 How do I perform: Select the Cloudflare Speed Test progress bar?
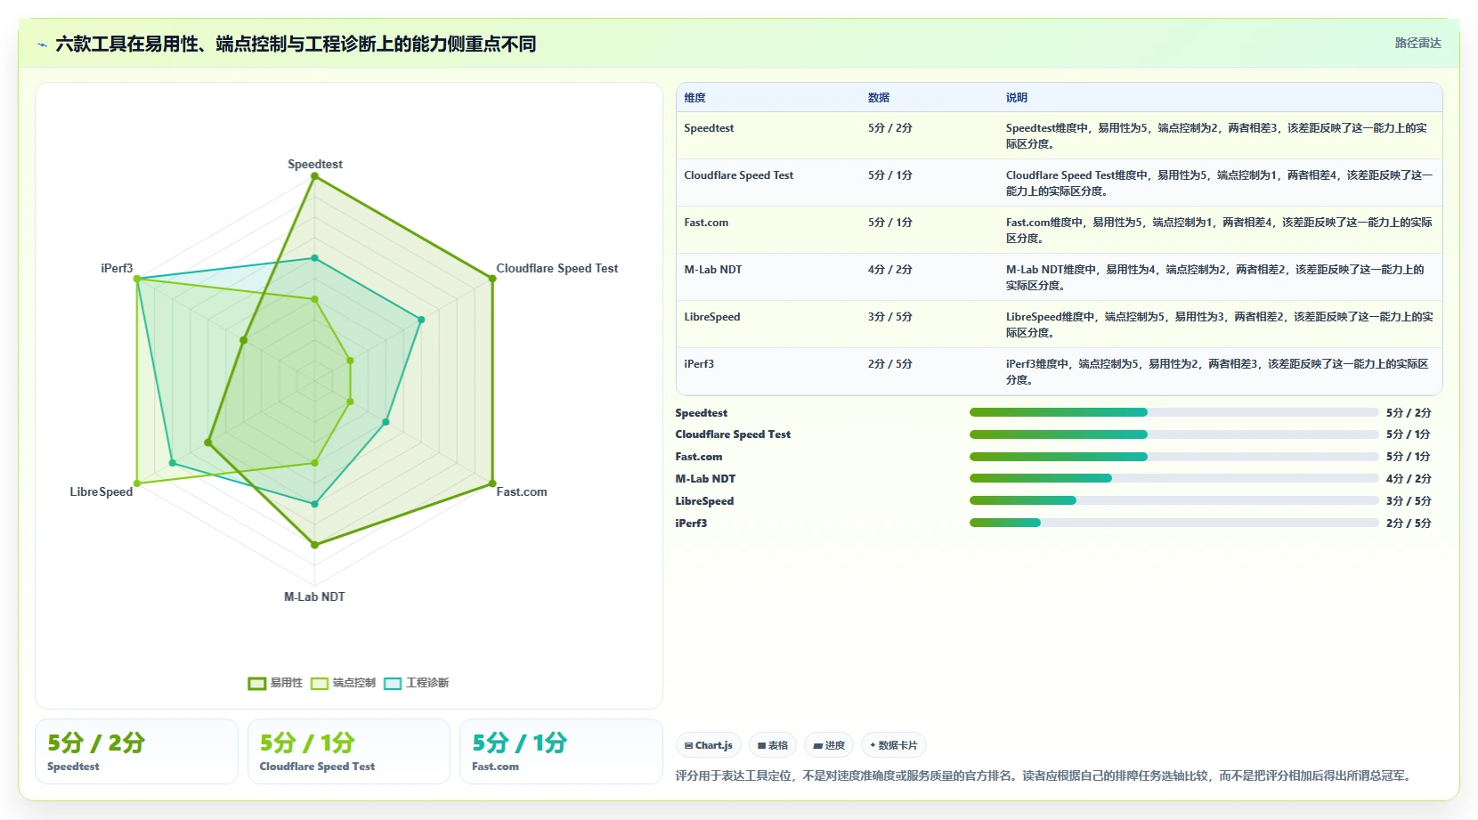[1173, 434]
